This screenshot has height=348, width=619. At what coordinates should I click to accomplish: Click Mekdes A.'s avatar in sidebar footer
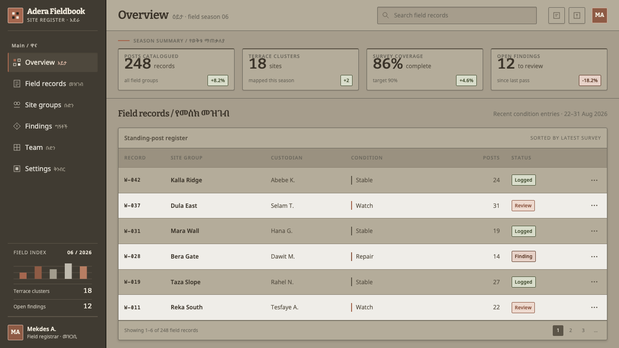tap(15, 333)
